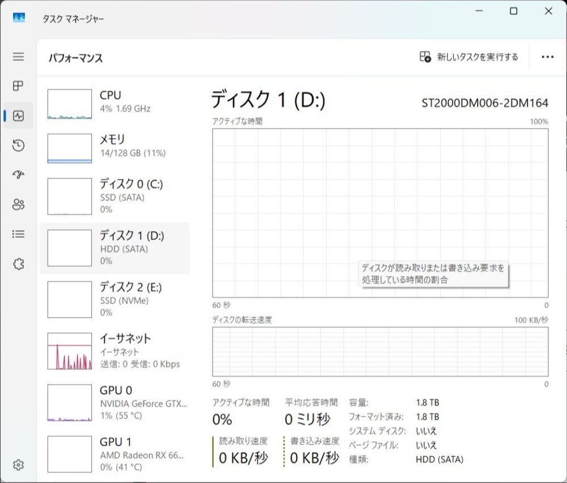Click the 書き込み速度 0 KB/秒 value
567x483 pixels.
pos(315,458)
